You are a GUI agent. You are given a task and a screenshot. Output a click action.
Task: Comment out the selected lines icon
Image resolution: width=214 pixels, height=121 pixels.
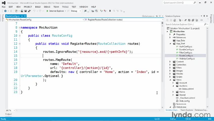coord(101,11)
